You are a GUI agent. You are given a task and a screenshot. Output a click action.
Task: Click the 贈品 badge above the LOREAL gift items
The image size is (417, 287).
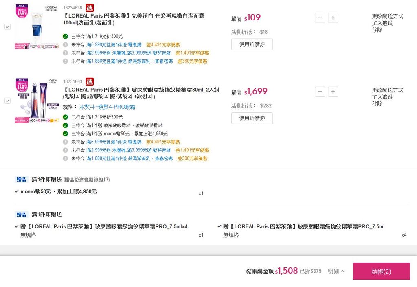point(21,214)
